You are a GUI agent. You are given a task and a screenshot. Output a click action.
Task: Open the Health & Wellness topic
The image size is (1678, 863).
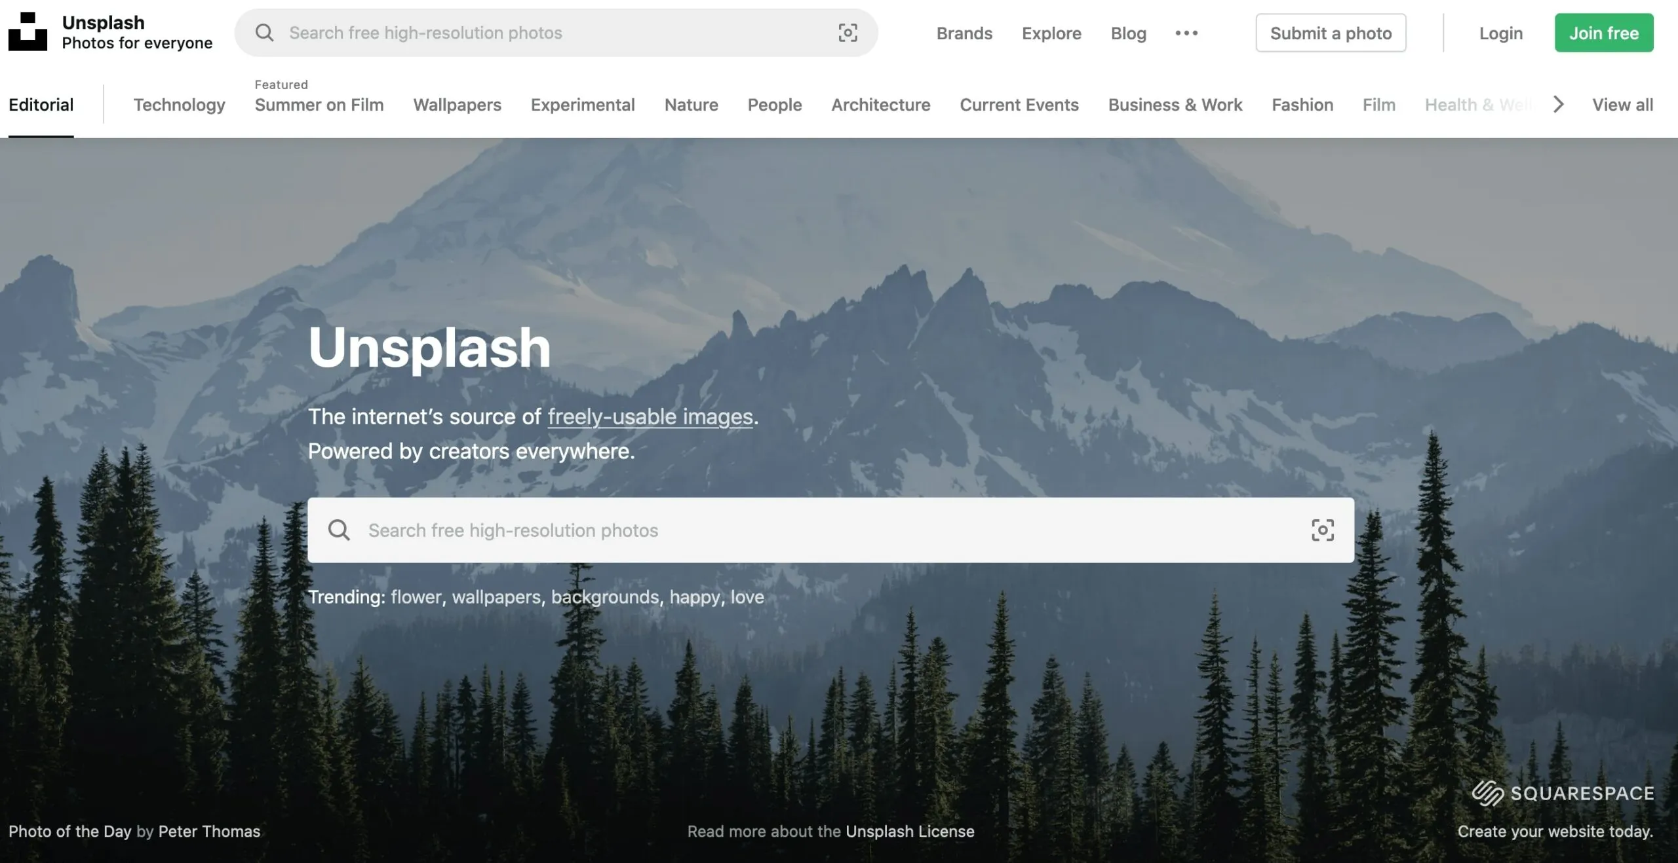[x=1479, y=105]
